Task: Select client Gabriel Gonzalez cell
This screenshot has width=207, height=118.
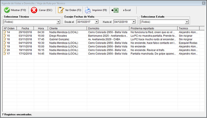Action: [59, 39]
